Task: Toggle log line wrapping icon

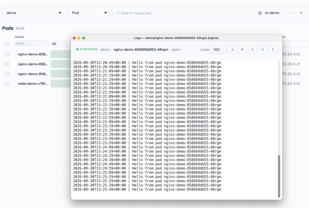Action: pos(242,49)
